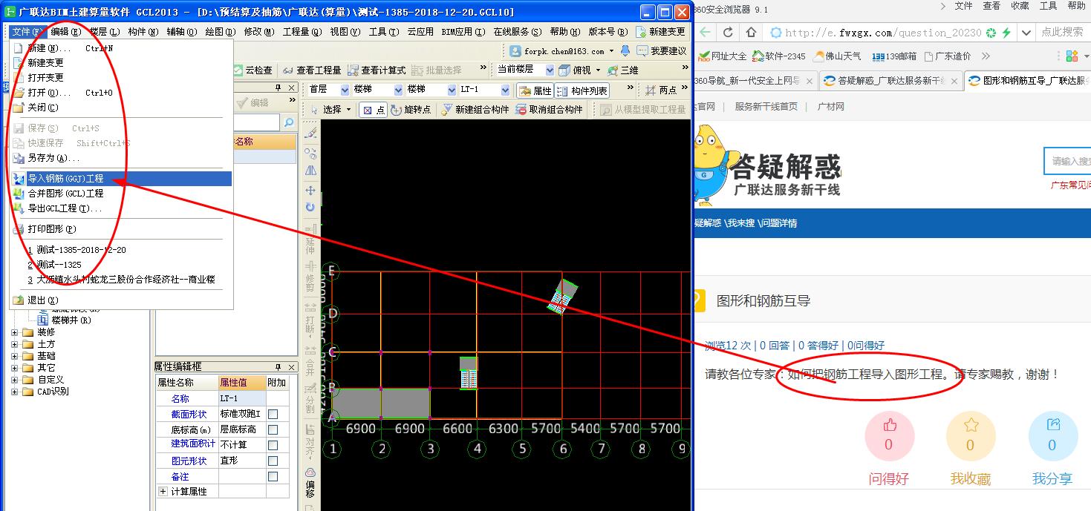
Task: Open the 当前楼层 dropdown
Action: pyautogui.click(x=550, y=70)
